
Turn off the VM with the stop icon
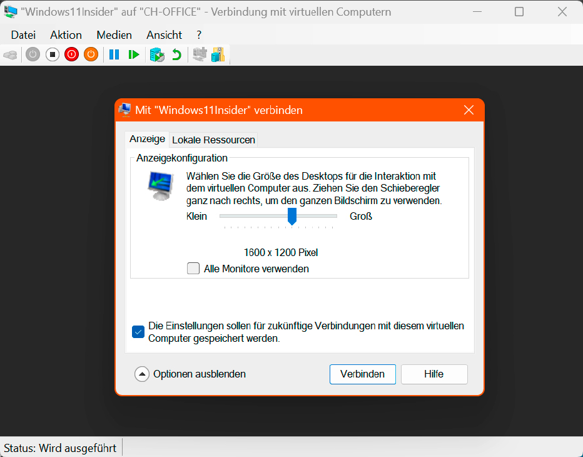pos(53,54)
